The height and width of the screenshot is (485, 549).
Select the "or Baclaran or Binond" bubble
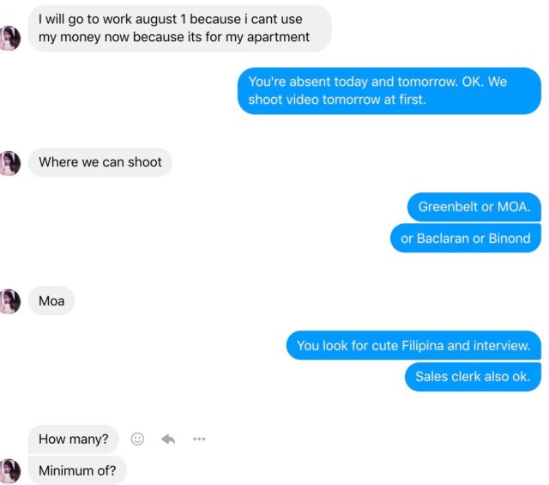[465, 238]
